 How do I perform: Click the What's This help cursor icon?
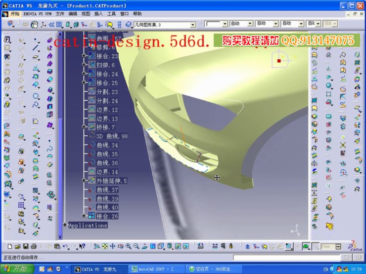point(82,246)
